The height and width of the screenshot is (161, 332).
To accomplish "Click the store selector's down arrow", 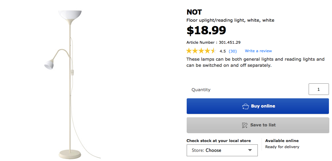I will 250,150.
